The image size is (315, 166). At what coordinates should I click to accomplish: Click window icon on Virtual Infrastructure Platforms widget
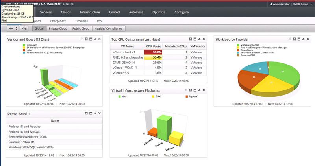pyautogui.click(x=195, y=90)
